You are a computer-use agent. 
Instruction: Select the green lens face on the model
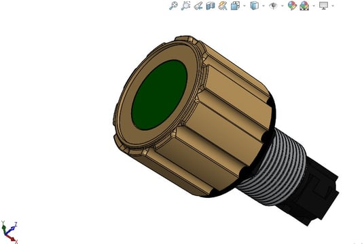159,94
